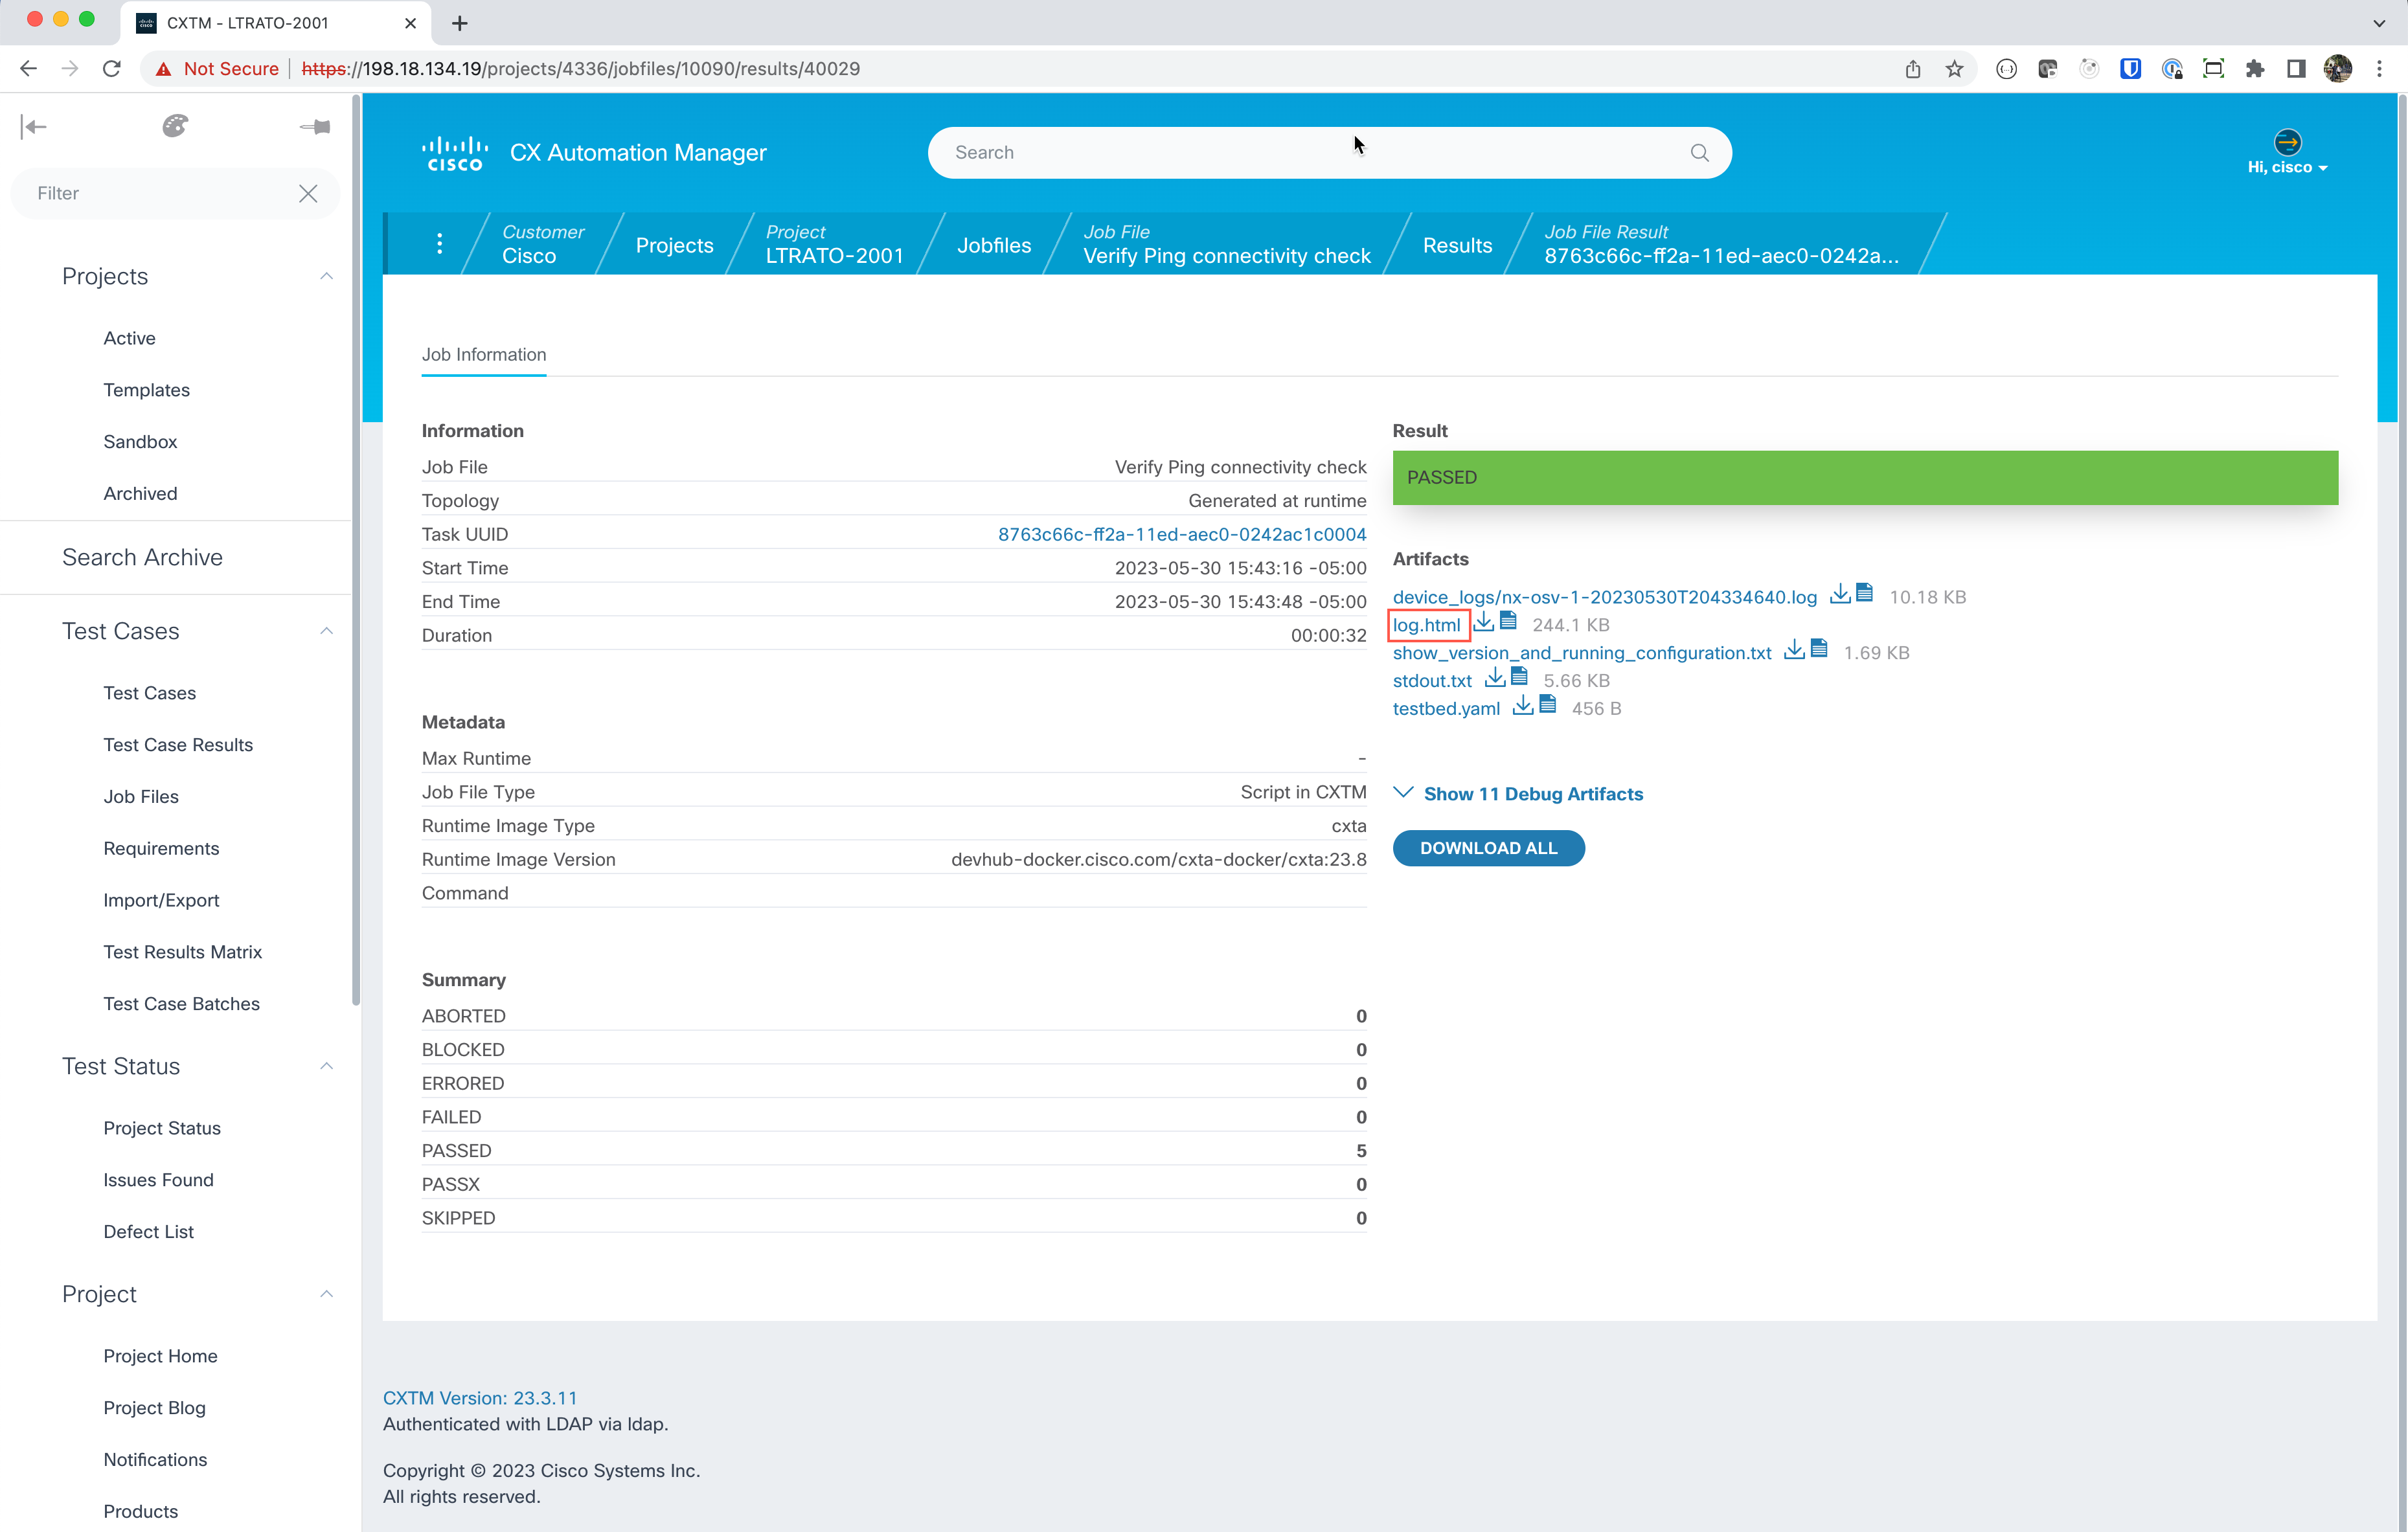Open Job Files in sidebar
The image size is (2408, 1532).
click(x=141, y=797)
